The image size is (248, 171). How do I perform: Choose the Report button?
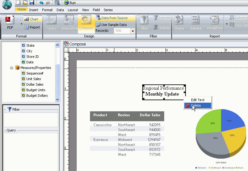point(32,27)
